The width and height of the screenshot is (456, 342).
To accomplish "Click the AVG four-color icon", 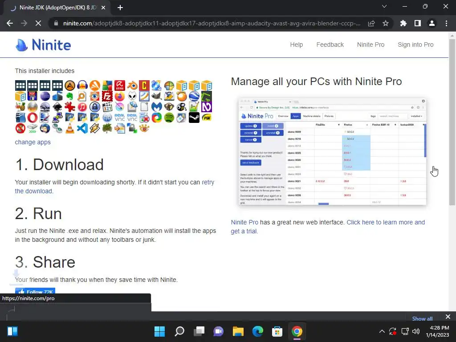I will pos(107,85).
